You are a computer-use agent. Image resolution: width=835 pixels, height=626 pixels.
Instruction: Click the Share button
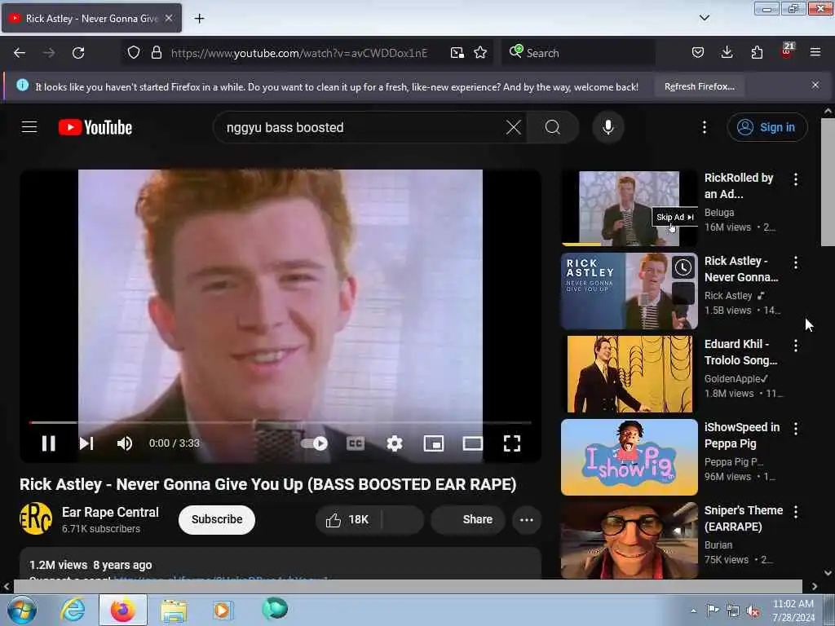468,519
